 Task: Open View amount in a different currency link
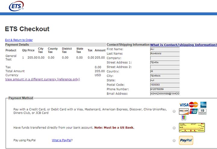click(42, 79)
